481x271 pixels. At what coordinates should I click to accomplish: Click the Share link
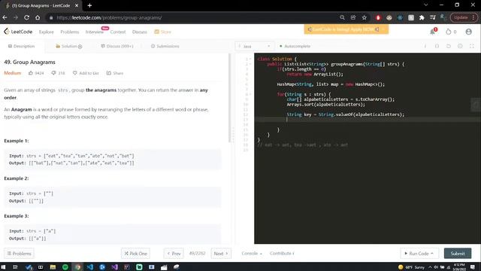(115, 73)
